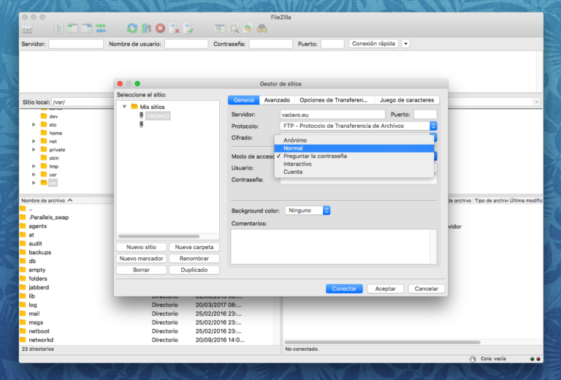Collapse the Mis sitios tree node
Image resolution: width=561 pixels, height=380 pixels.
(x=124, y=107)
